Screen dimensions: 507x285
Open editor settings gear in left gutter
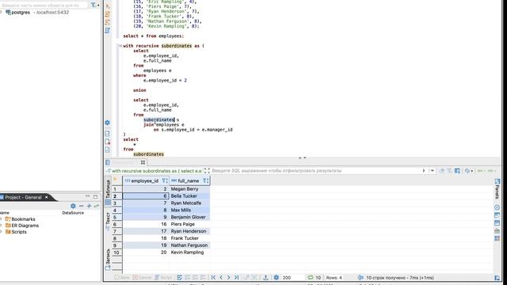click(x=108, y=123)
